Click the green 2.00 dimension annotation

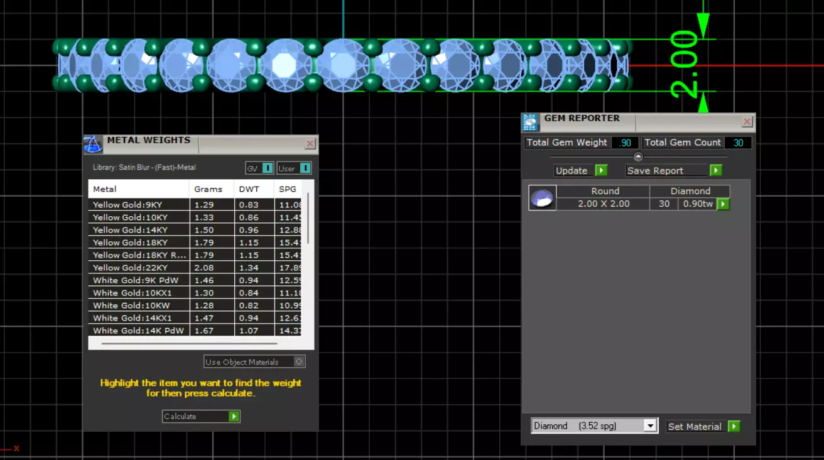(x=684, y=65)
